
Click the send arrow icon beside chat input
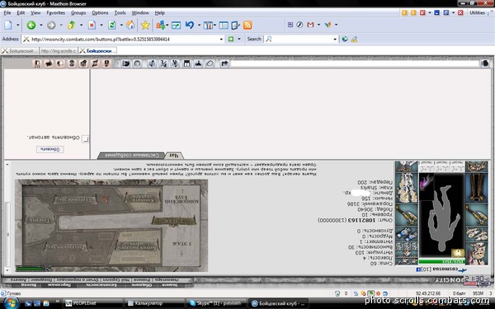coord(224,63)
